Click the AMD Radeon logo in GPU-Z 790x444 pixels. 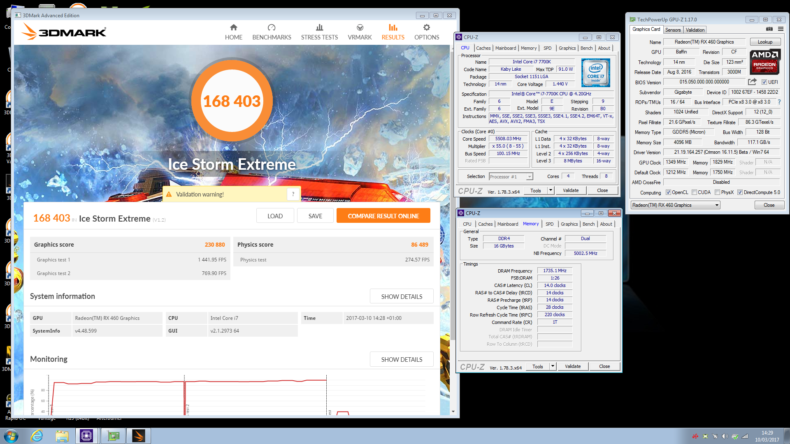764,61
